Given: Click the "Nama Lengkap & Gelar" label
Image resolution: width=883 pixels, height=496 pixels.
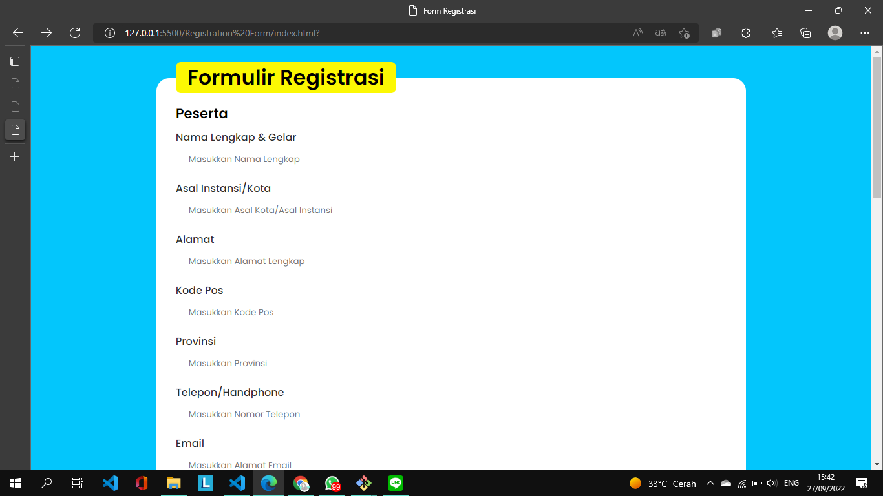Looking at the screenshot, I should point(236,138).
